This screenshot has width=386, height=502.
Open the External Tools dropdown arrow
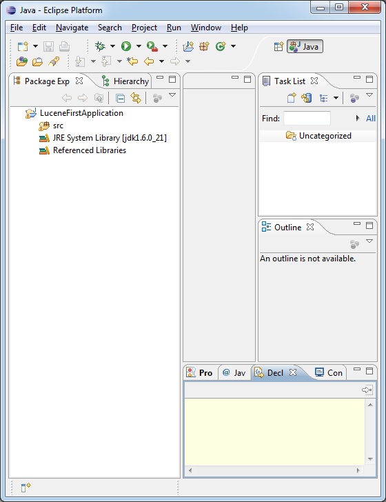[165, 46]
